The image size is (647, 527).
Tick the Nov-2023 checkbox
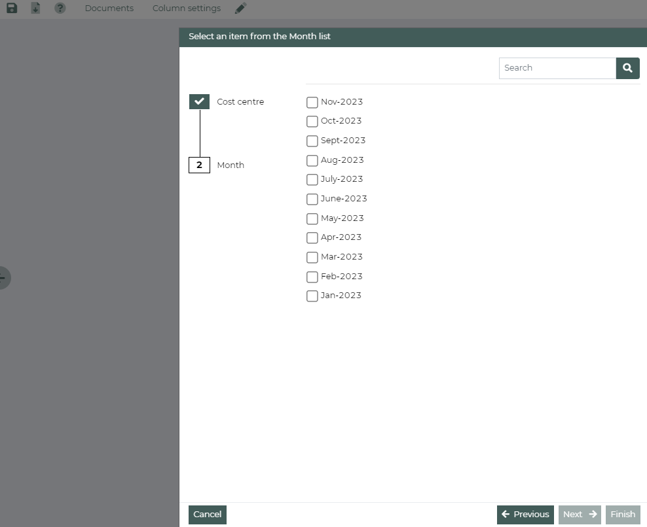point(312,102)
